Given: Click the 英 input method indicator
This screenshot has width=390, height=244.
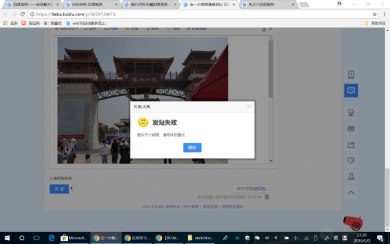Looking at the screenshot, I should point(336,238).
